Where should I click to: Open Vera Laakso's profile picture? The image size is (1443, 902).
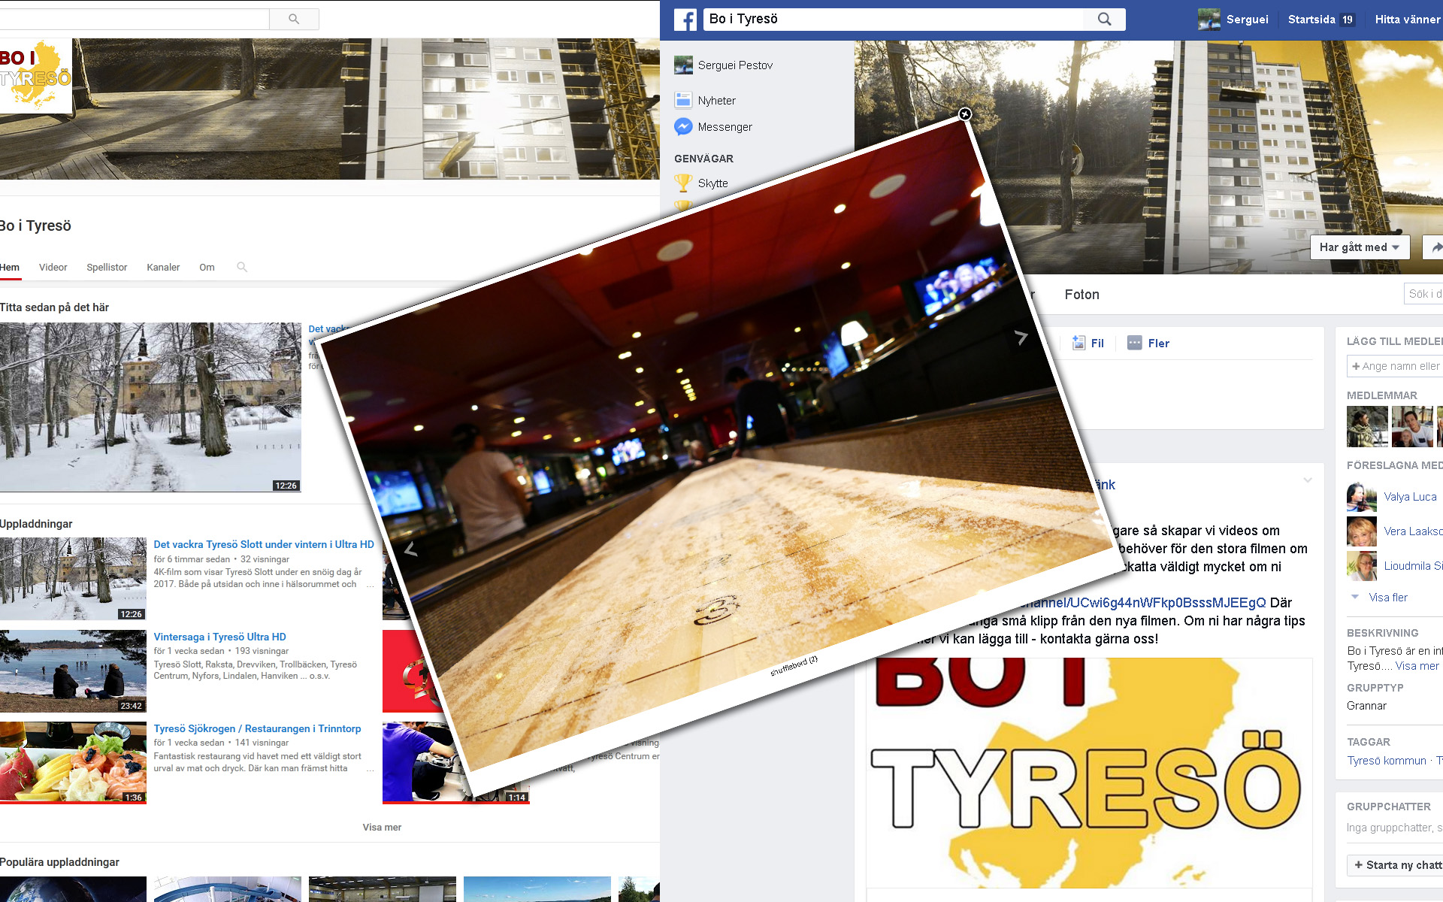1361,531
